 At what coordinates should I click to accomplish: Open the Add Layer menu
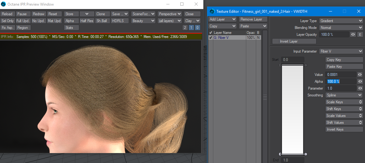[223, 19]
